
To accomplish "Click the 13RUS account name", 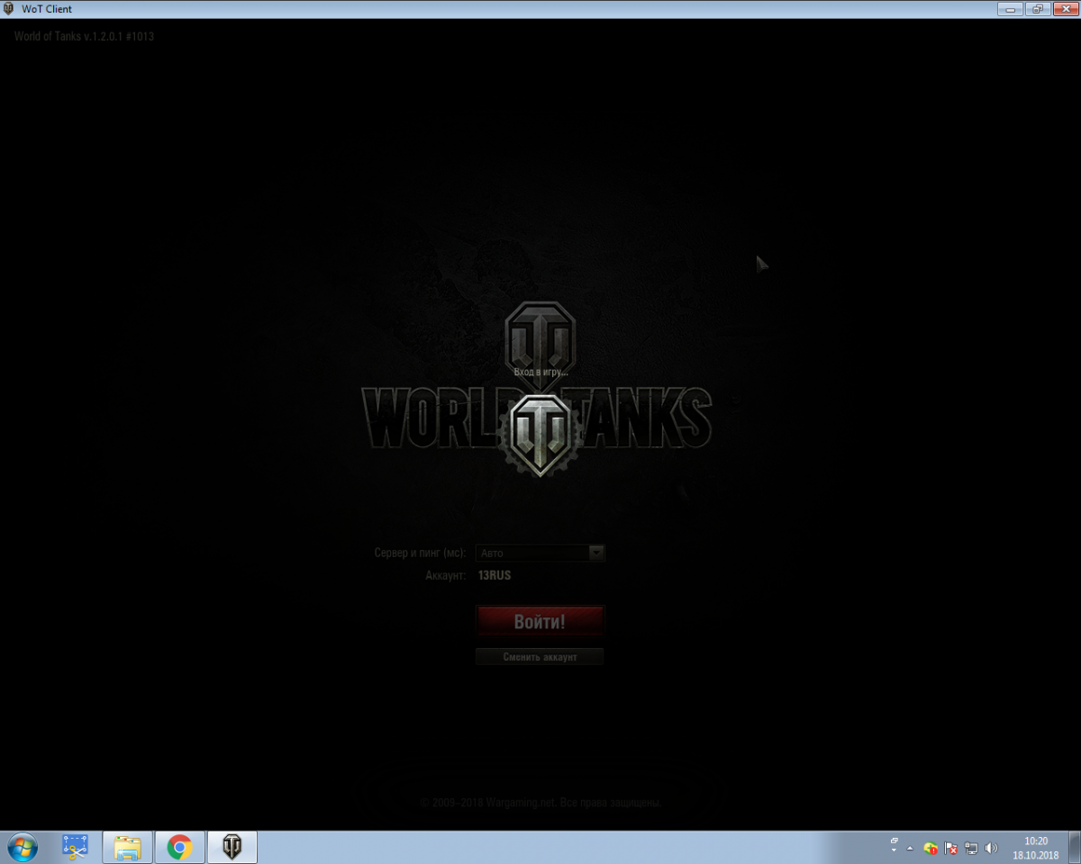I will (x=495, y=574).
